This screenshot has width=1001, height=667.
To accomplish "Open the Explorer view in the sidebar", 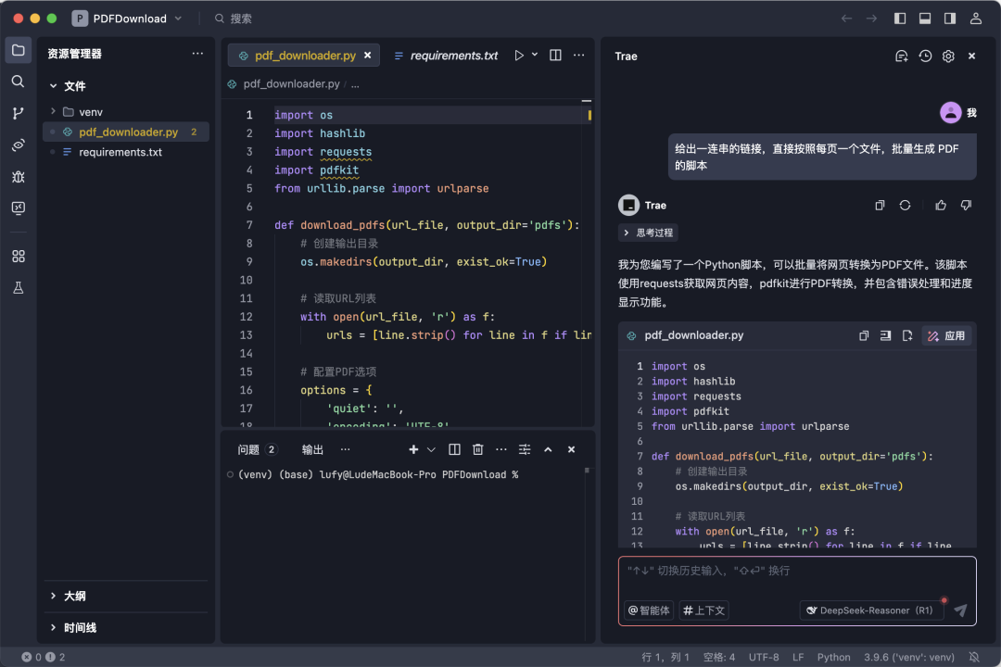I will point(19,50).
